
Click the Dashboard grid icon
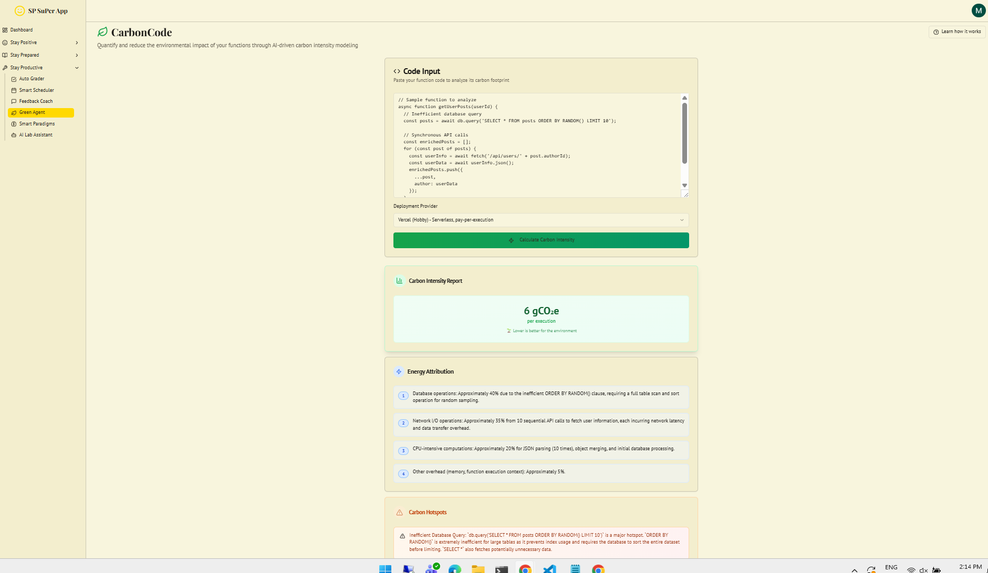tap(5, 30)
